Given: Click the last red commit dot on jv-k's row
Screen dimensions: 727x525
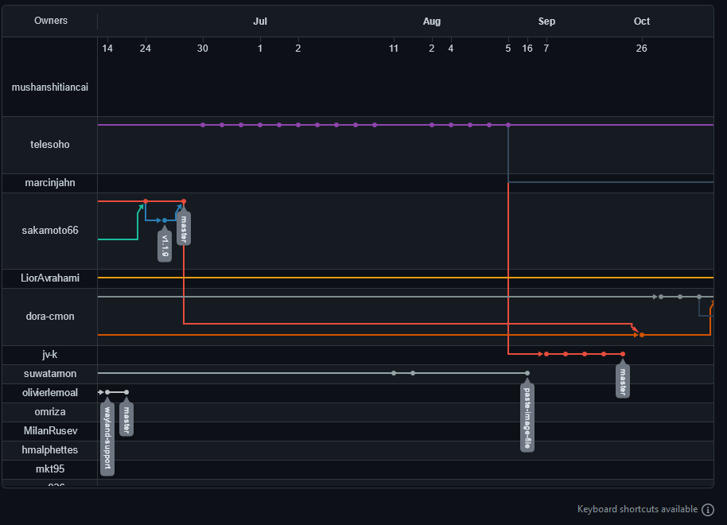Looking at the screenshot, I should 623,354.
